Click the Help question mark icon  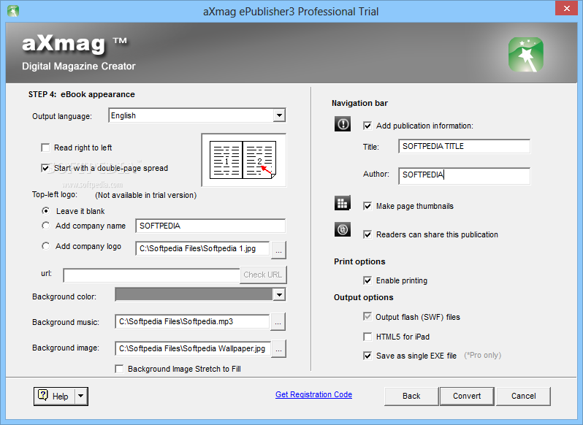click(43, 395)
